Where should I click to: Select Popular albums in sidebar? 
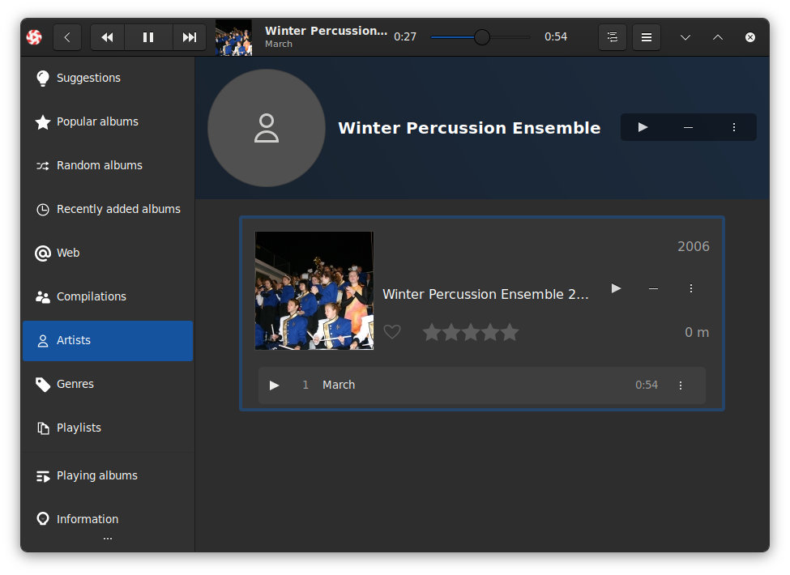tap(97, 121)
